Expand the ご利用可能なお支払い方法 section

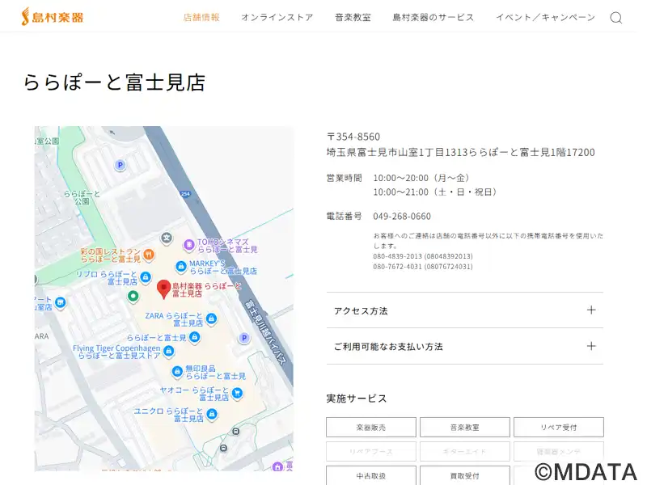(x=464, y=347)
